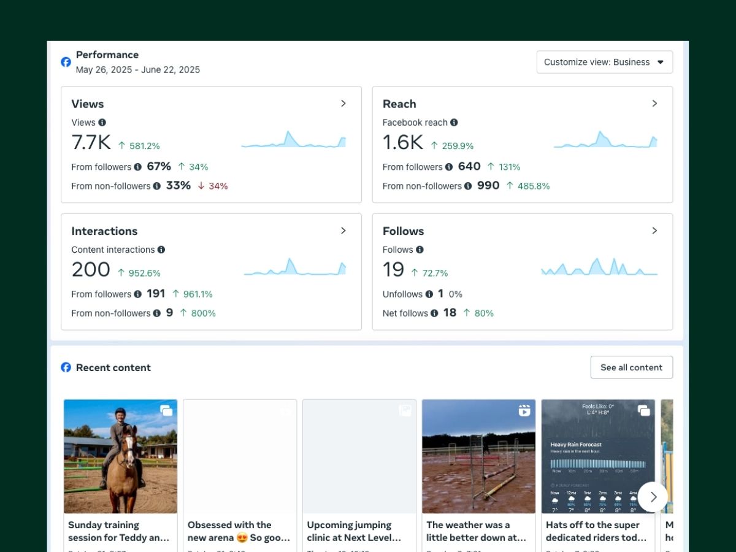This screenshot has width=736, height=552.
Task: Click the Facebook reach sparkline chart
Action: 605,140
